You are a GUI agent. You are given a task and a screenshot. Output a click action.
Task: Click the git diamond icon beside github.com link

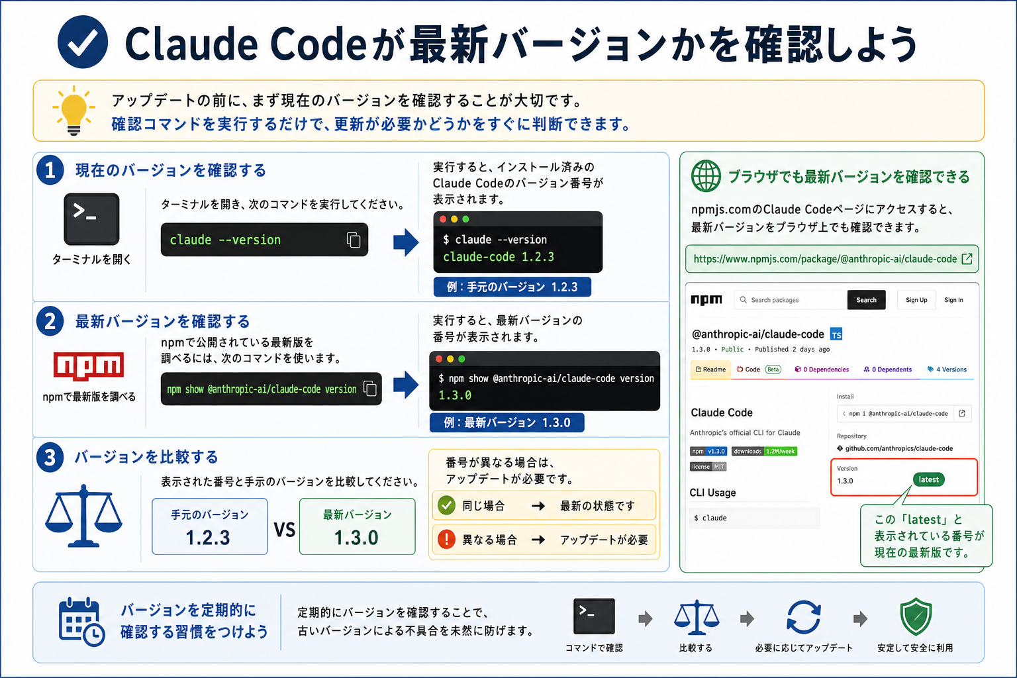[x=840, y=448]
